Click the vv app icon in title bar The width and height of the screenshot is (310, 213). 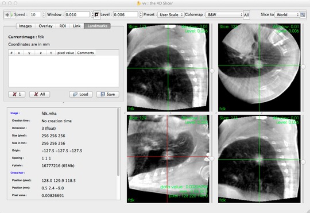tap(138, 3)
